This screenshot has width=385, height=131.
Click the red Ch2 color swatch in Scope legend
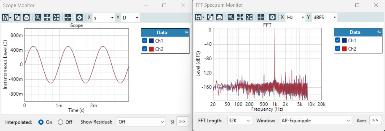(x=152, y=49)
